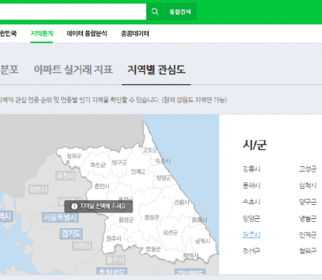Click the warning icon in map tooltip

[x=74, y=207]
